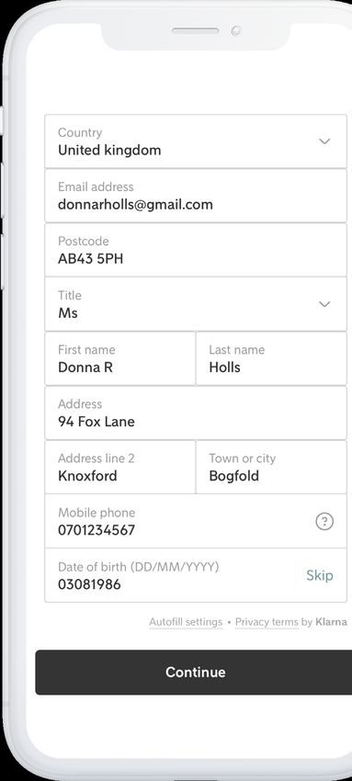Edit the Address field 94 Fox Lane
The width and height of the screenshot is (352, 781).
click(196, 413)
